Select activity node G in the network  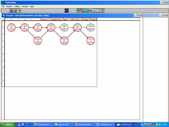pyautogui.click(x=64, y=41)
